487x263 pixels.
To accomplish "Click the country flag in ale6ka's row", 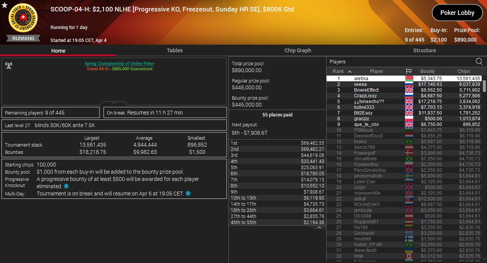I will pos(409,79).
